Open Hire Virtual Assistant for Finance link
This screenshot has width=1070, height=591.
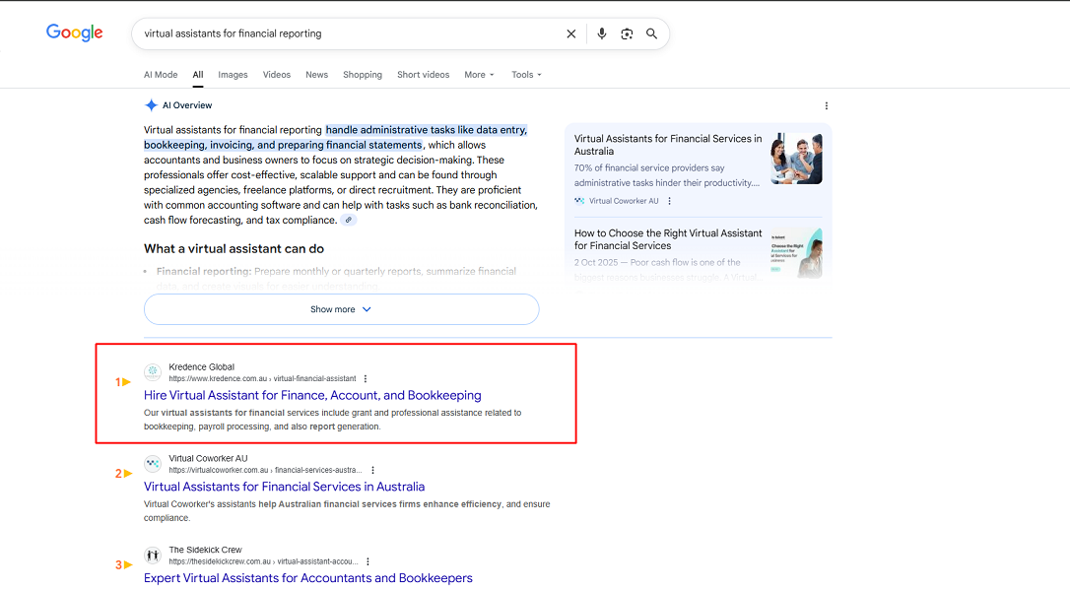(x=312, y=395)
